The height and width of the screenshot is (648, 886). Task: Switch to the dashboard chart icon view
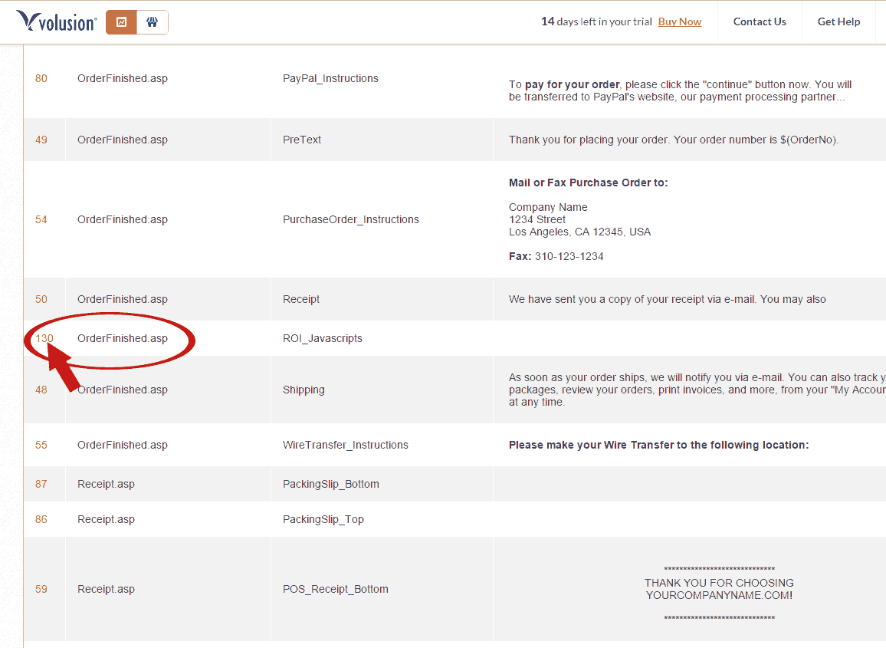[122, 22]
